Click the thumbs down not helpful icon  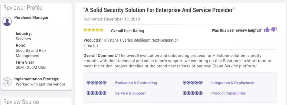point(274,30)
